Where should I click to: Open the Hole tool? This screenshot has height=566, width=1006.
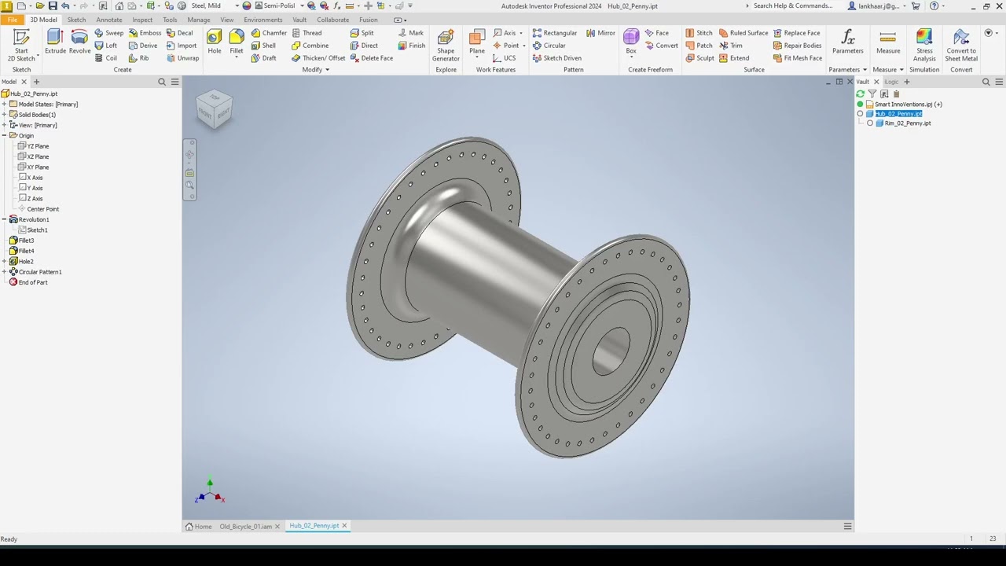pos(214,42)
